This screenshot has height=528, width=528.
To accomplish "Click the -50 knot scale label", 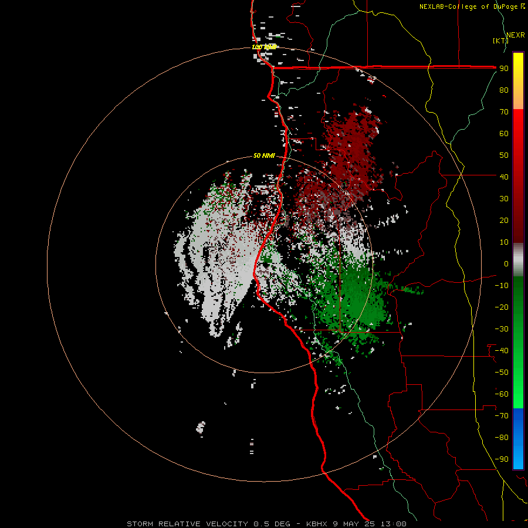I will 502,373.
